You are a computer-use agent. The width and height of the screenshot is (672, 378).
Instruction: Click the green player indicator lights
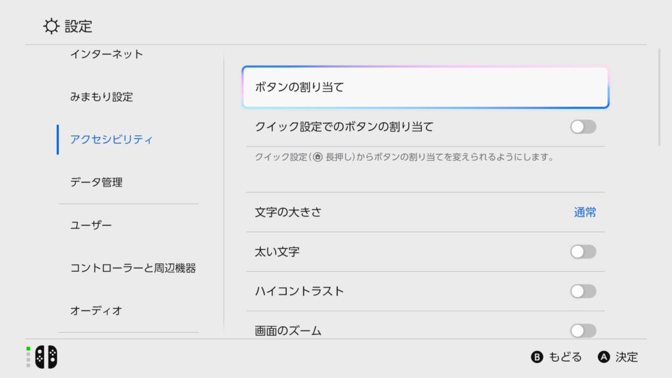29,350
